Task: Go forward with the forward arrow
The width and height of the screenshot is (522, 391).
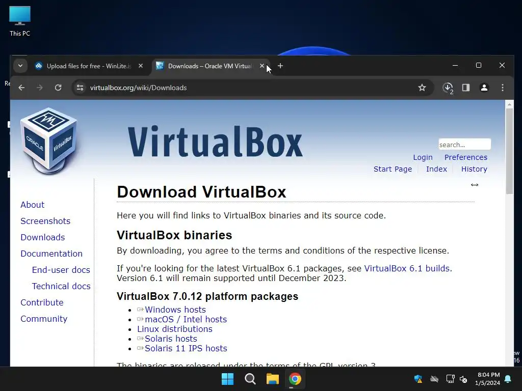Action: (40, 88)
